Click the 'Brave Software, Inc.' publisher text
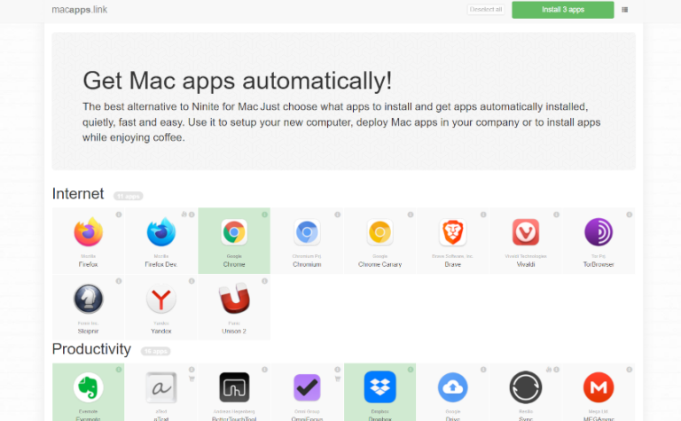The height and width of the screenshot is (421, 681). pyautogui.click(x=453, y=256)
